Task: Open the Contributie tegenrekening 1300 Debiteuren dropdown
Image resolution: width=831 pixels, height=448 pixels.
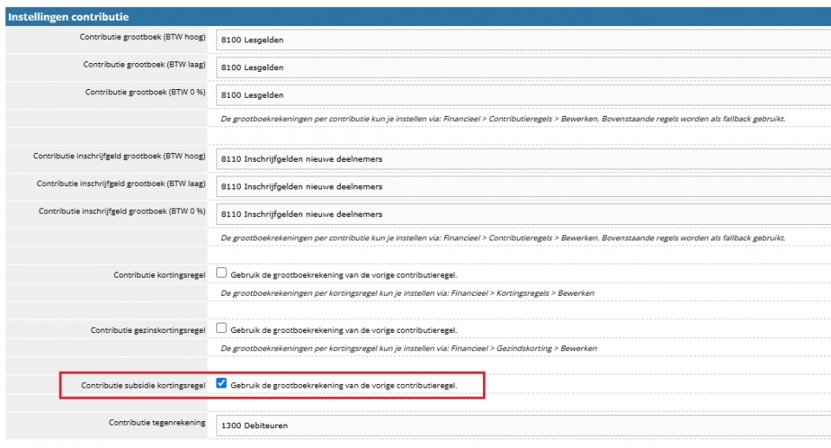Action: pyautogui.click(x=519, y=426)
